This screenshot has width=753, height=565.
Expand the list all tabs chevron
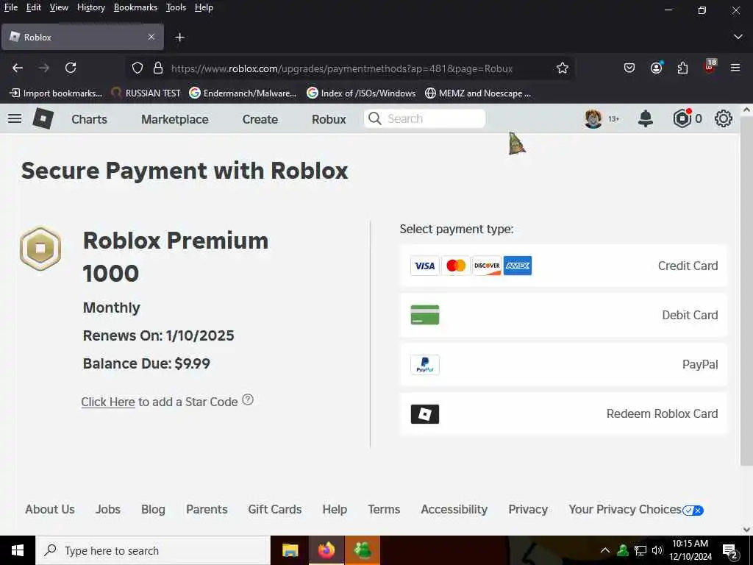click(738, 37)
